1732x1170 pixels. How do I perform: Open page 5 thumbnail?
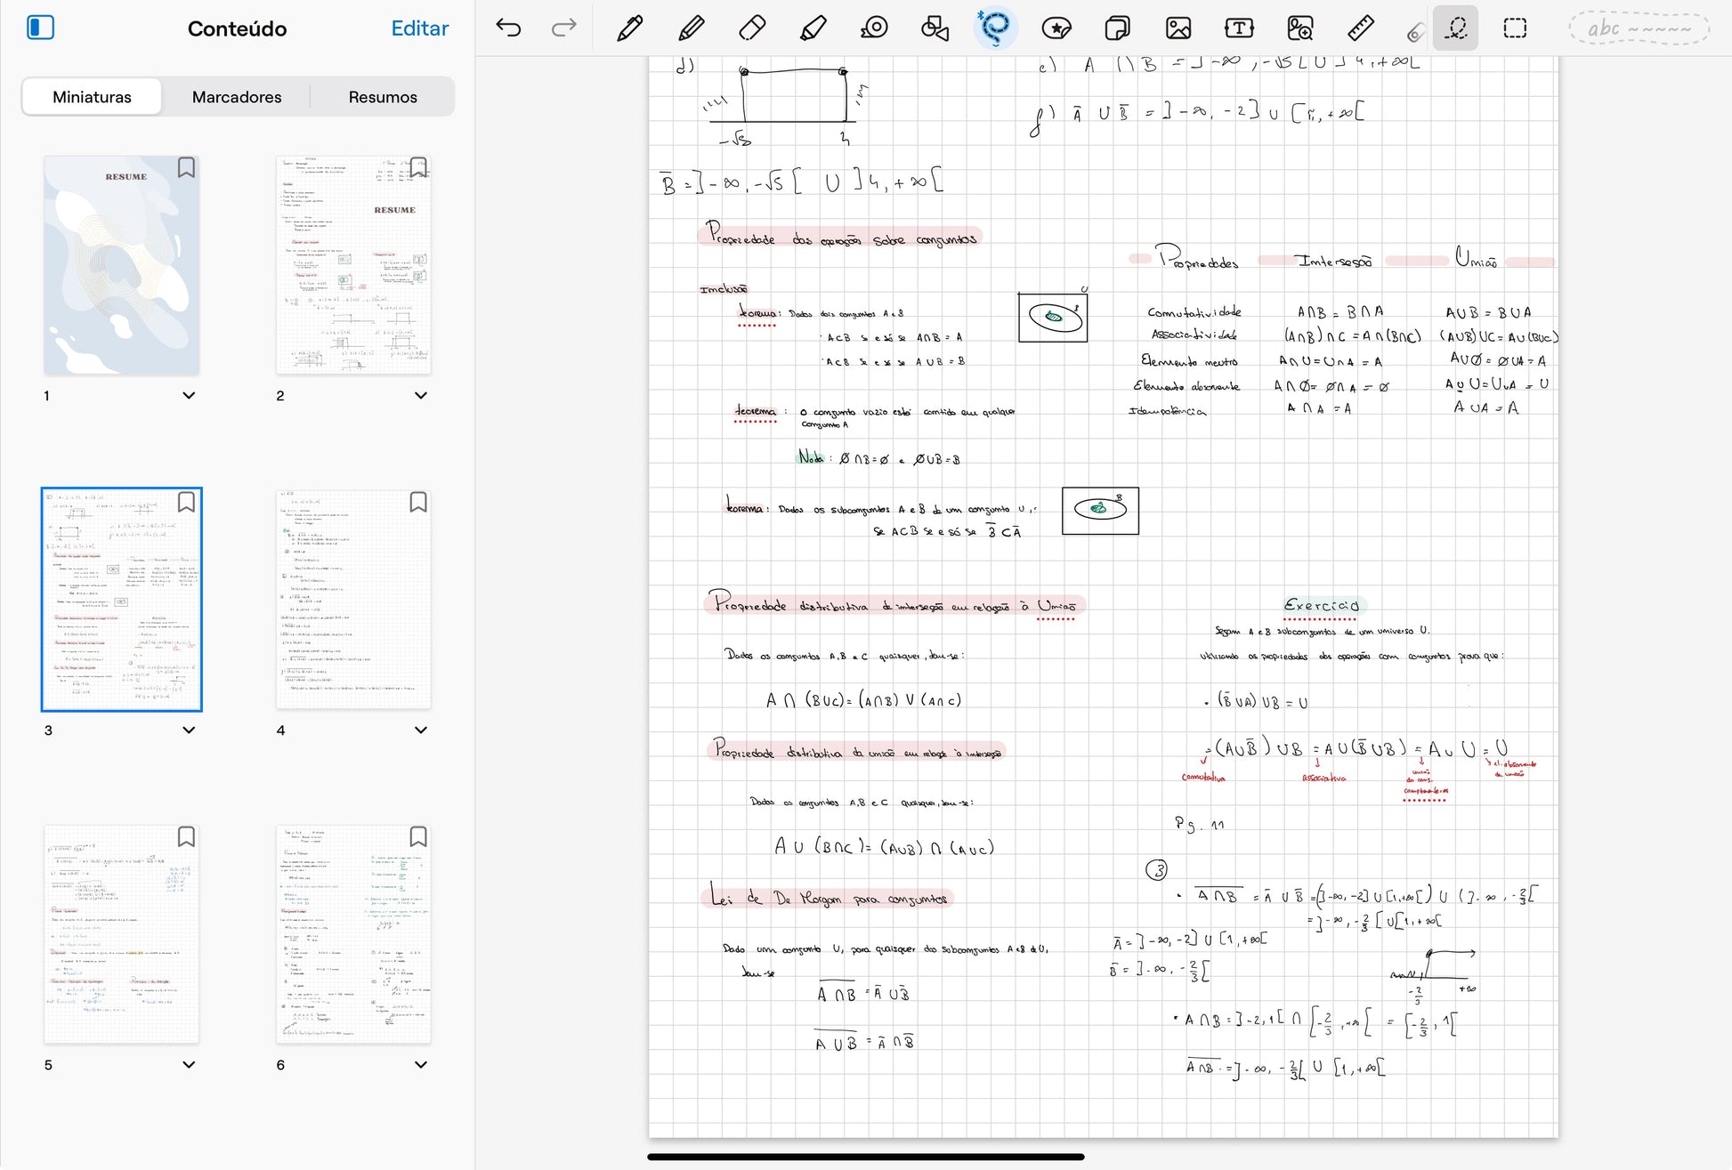point(122,933)
